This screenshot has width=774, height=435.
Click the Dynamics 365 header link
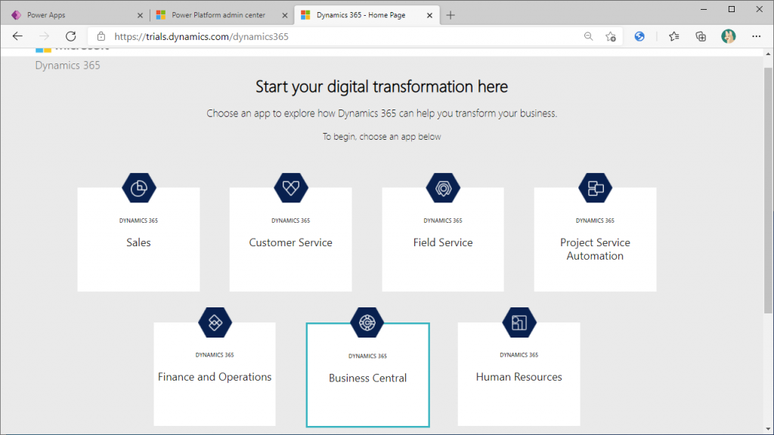tap(67, 66)
